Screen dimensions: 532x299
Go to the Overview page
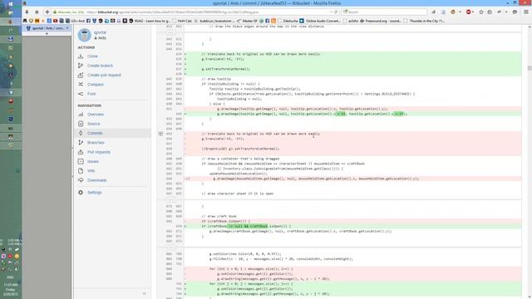pos(96,115)
